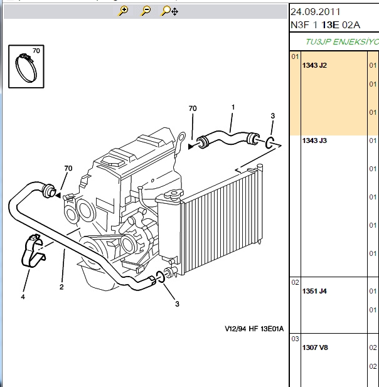Open the clamp 70 inset thumbnail
The width and height of the screenshot is (379, 387).
[x=26, y=66]
